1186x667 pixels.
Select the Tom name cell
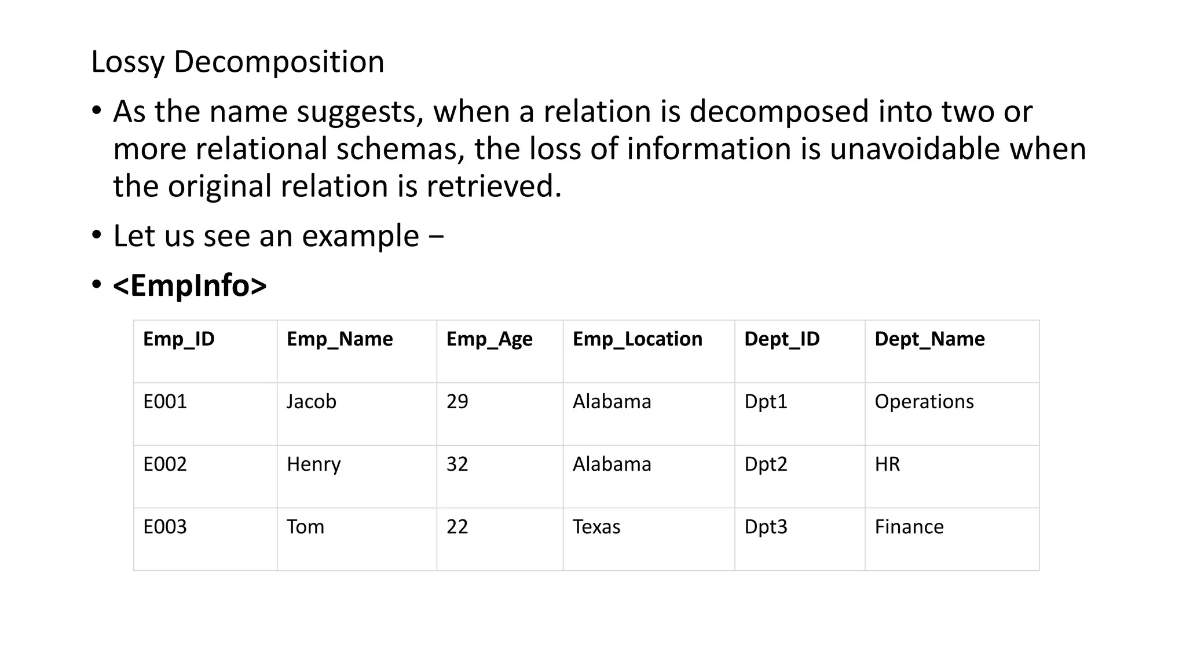(x=305, y=526)
